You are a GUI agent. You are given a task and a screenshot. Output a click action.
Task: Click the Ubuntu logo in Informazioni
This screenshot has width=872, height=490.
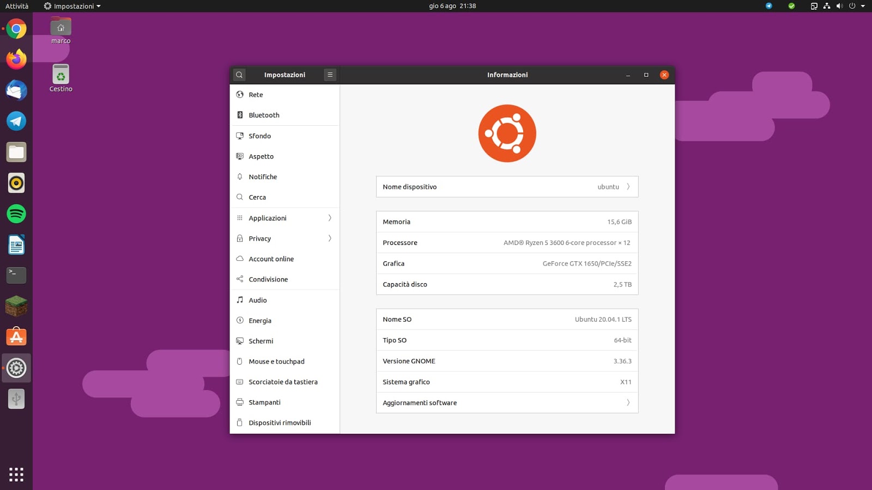[507, 133]
